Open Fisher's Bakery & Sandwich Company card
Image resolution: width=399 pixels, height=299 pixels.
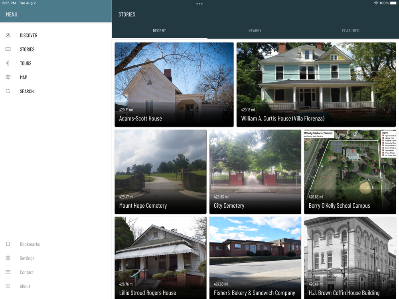(x=255, y=258)
